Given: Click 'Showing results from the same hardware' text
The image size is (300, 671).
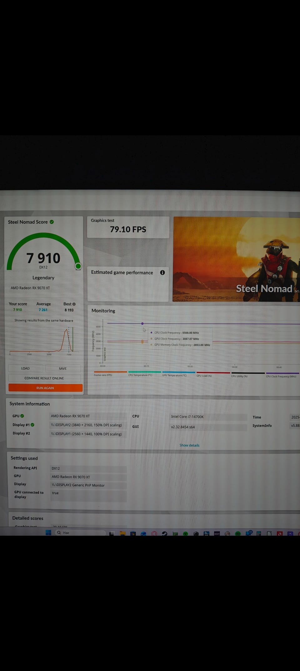Looking at the screenshot, I should [44, 320].
